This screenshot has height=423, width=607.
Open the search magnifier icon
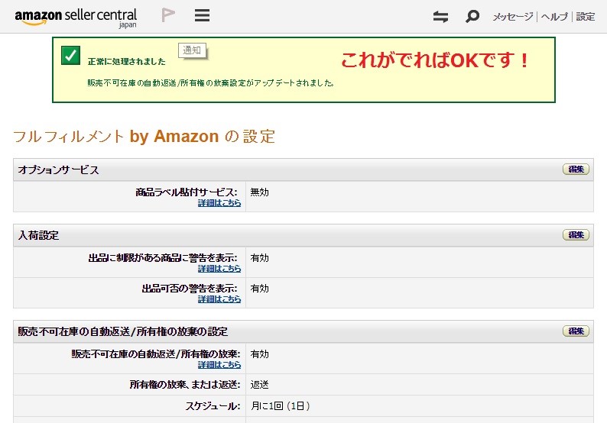click(472, 16)
